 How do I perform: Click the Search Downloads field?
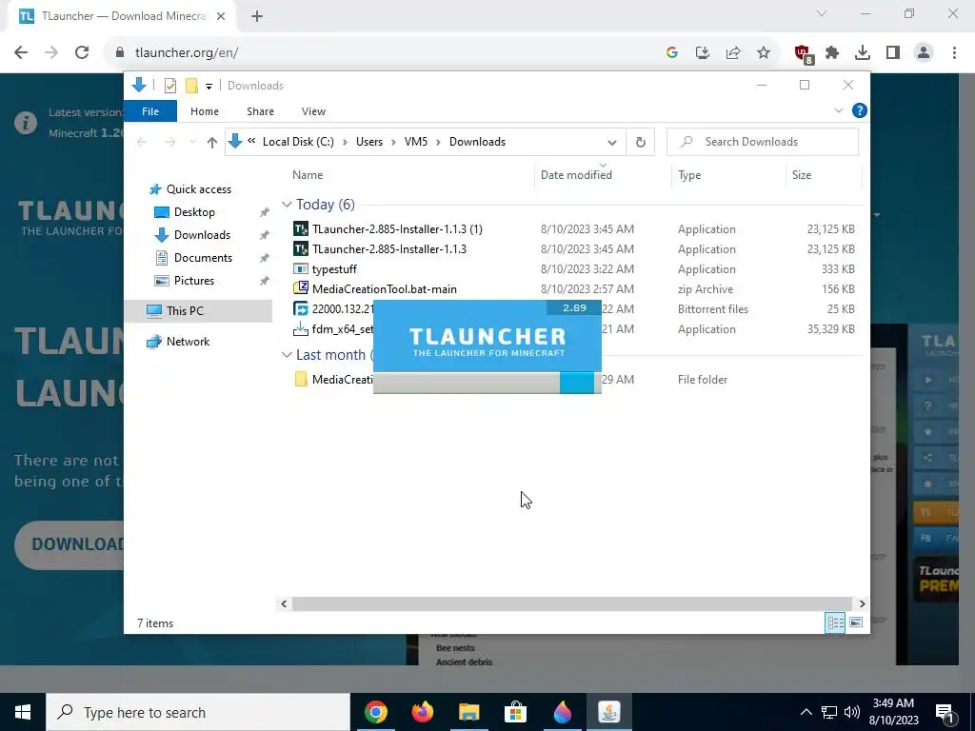pyautogui.click(x=763, y=142)
